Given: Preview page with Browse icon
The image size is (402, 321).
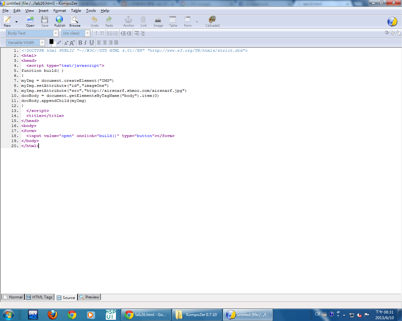Looking at the screenshot, I should pyautogui.click(x=75, y=22).
